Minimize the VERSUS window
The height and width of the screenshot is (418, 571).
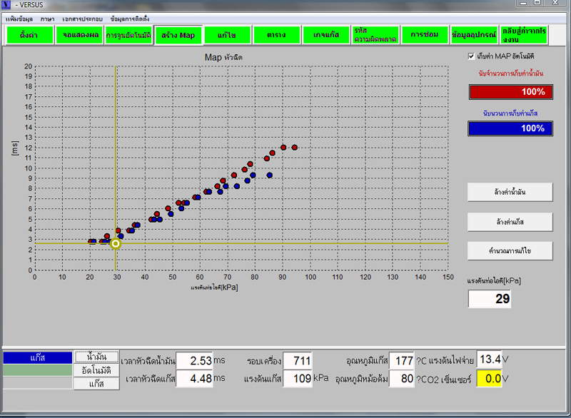click(x=524, y=3)
